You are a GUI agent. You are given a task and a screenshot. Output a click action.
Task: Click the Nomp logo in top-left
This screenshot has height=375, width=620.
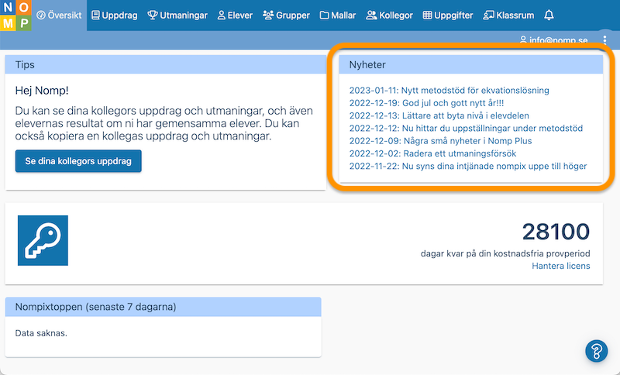[x=15, y=15]
